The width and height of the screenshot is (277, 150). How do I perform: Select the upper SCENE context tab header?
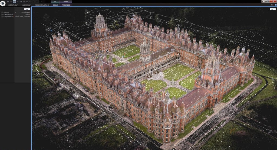coord(66,1)
